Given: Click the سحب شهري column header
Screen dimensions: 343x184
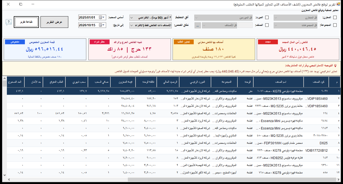Looking at the screenshot, I should (x=76, y=82).
